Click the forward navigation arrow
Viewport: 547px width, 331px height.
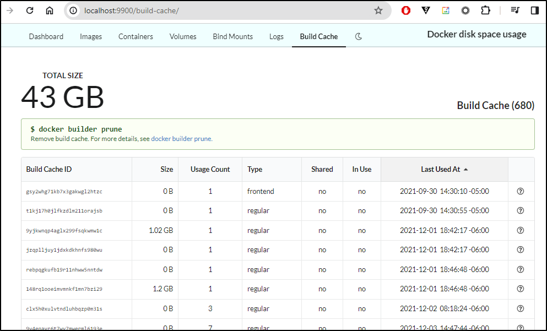click(10, 10)
